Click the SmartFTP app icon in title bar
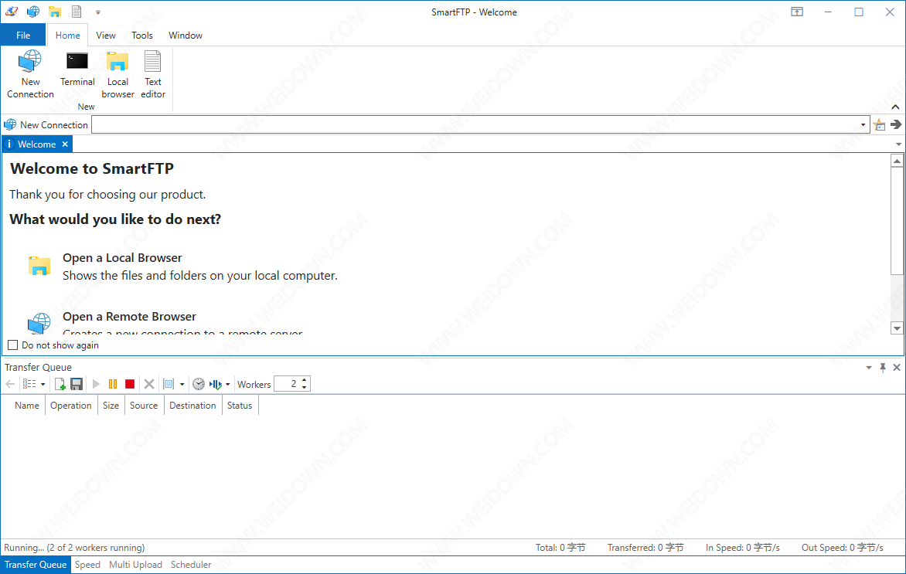The width and height of the screenshot is (906, 574). click(x=12, y=12)
